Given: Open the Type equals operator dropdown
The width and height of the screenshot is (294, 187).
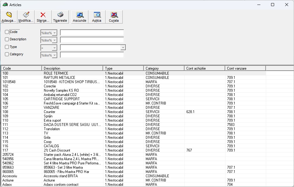Looking at the screenshot, I should pyautogui.click(x=54, y=48).
